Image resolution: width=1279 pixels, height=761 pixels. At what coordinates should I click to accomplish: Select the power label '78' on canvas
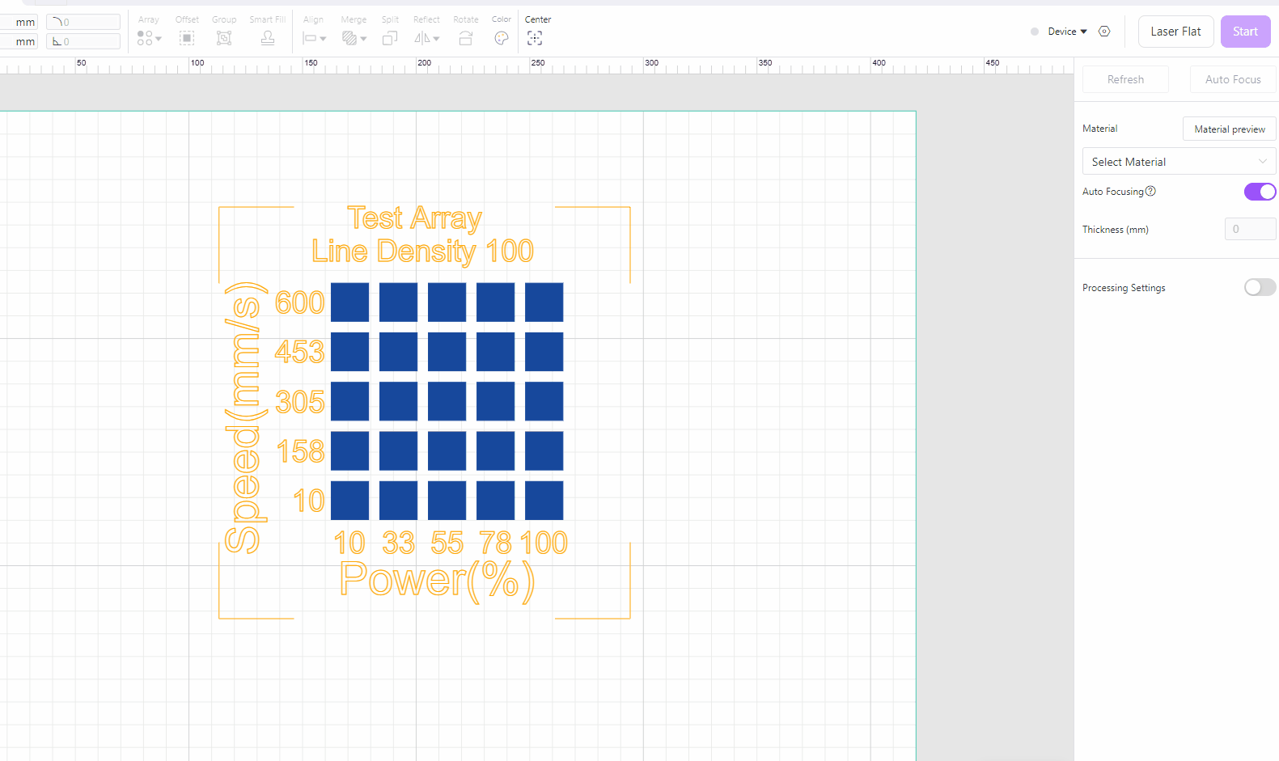point(495,543)
